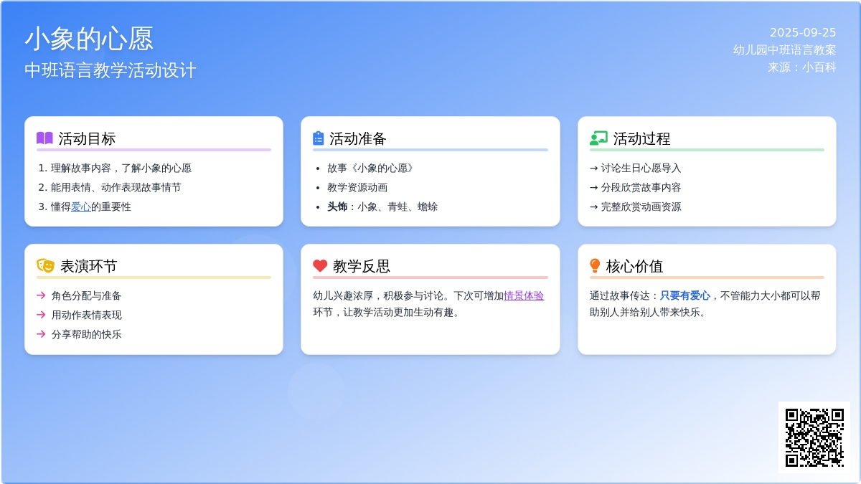Screen dimensions: 861x484
Task: Click the green teacher icon beside 活动过程
Action: pos(598,138)
